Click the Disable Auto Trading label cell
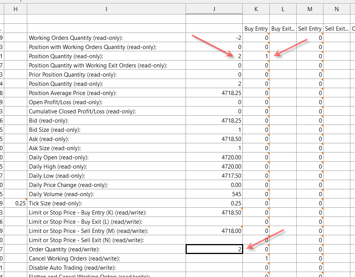 106,268
